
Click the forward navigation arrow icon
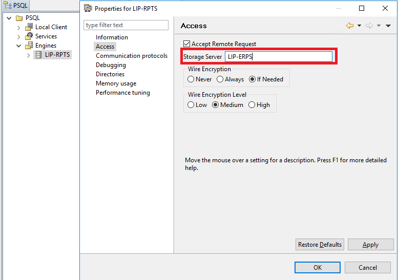[x=369, y=26]
